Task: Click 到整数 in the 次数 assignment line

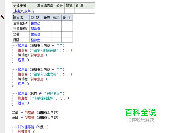Action: pos(30,112)
